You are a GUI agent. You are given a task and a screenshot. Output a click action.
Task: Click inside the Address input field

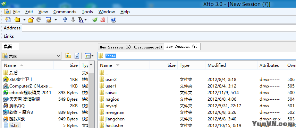click(x=159, y=28)
